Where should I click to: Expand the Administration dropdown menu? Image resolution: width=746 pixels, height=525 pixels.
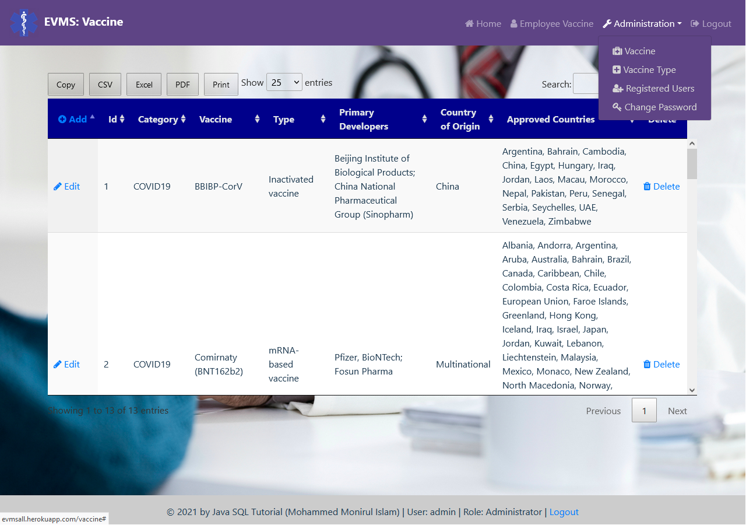click(x=641, y=23)
